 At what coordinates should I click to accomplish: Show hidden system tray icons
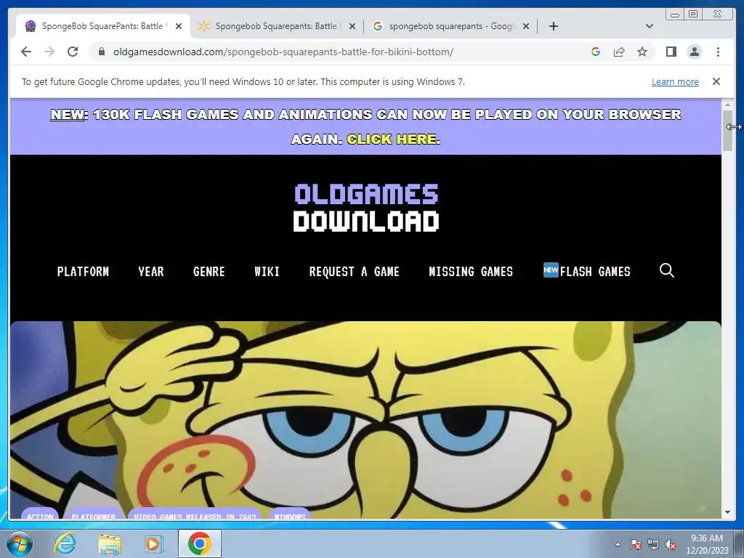point(618,544)
